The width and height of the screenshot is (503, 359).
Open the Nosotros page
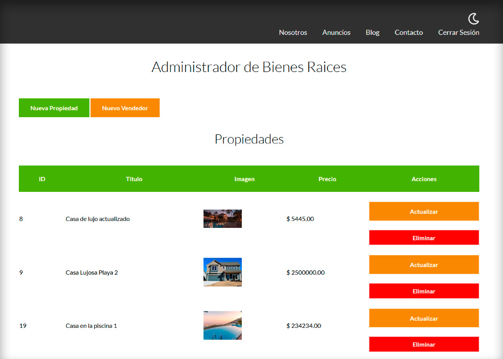click(292, 32)
